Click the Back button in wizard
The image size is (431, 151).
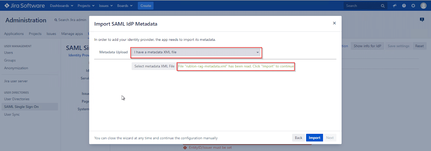pos(298,138)
